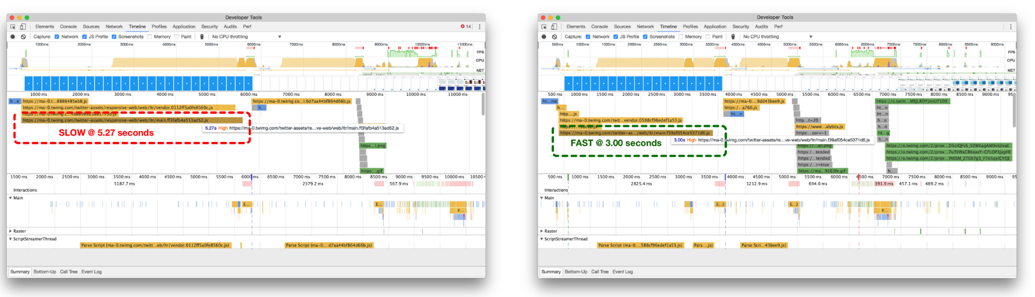This screenshot has height=297, width=1035.
Task: Switch to the Network tab in left window
Action: [x=114, y=26]
